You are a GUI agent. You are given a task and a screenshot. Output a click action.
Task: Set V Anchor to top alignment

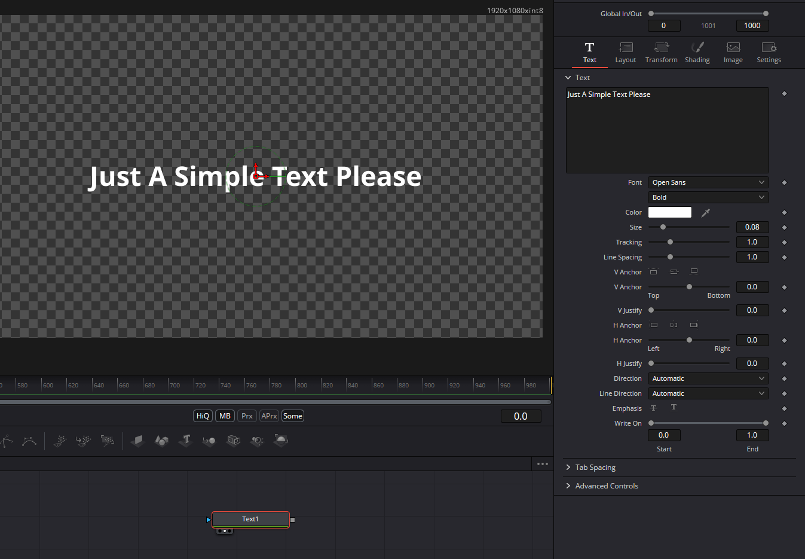coord(654,272)
